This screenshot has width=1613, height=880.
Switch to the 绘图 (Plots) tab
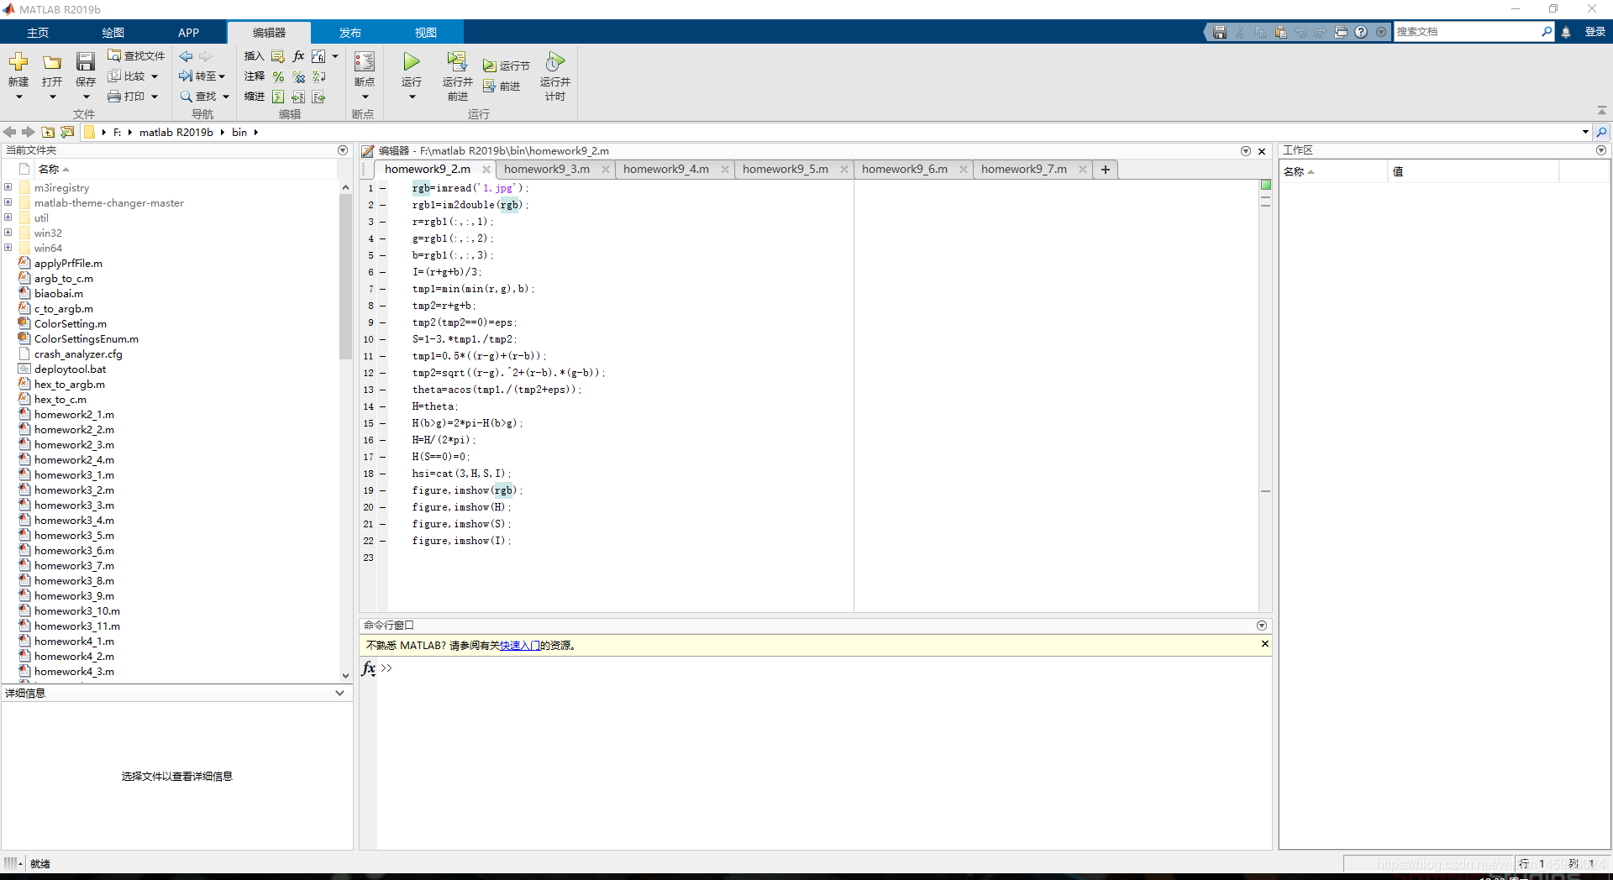coord(113,33)
